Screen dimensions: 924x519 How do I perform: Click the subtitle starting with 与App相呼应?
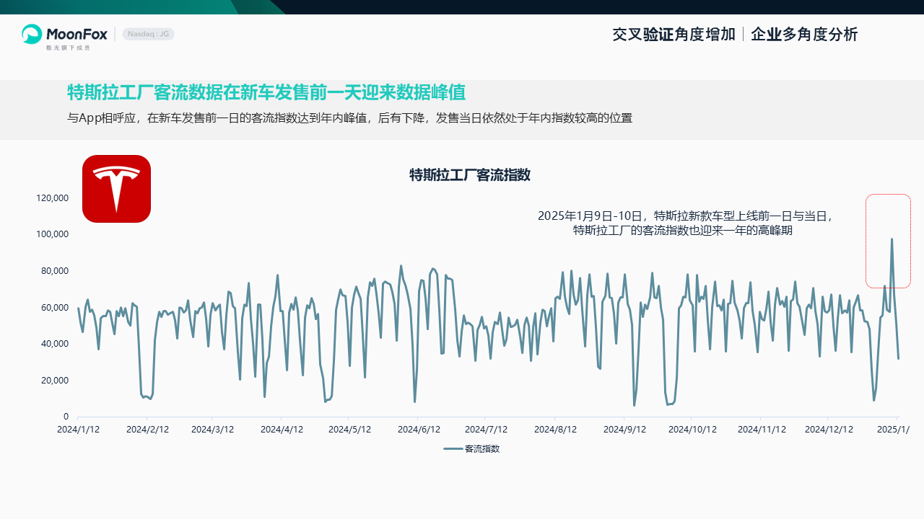pos(349,118)
